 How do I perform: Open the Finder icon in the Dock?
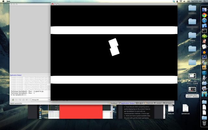[204, 9]
